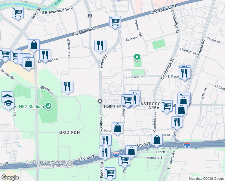The image size is (225, 181).
Task: Click the S Braeswood Blvd street label
Action: 57,10
